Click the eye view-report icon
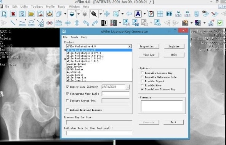The height and width of the screenshot is (145, 226). point(205,14)
